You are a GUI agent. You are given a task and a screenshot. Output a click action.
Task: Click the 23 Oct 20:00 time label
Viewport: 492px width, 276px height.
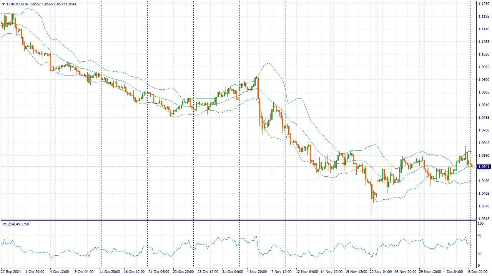tap(183, 271)
